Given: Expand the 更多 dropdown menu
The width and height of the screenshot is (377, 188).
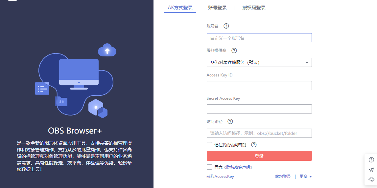Looking at the screenshot, I should (305, 177).
